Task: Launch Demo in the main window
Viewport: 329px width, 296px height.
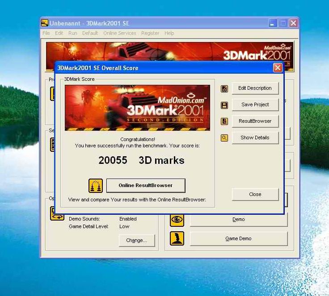Action: pyautogui.click(x=239, y=220)
